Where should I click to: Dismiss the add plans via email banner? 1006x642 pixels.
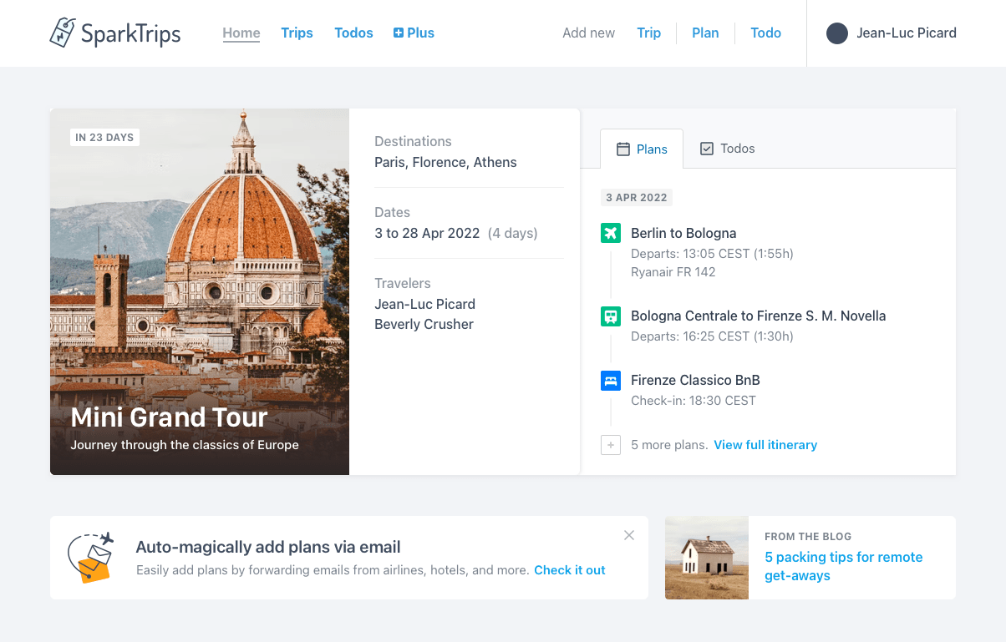coord(629,535)
